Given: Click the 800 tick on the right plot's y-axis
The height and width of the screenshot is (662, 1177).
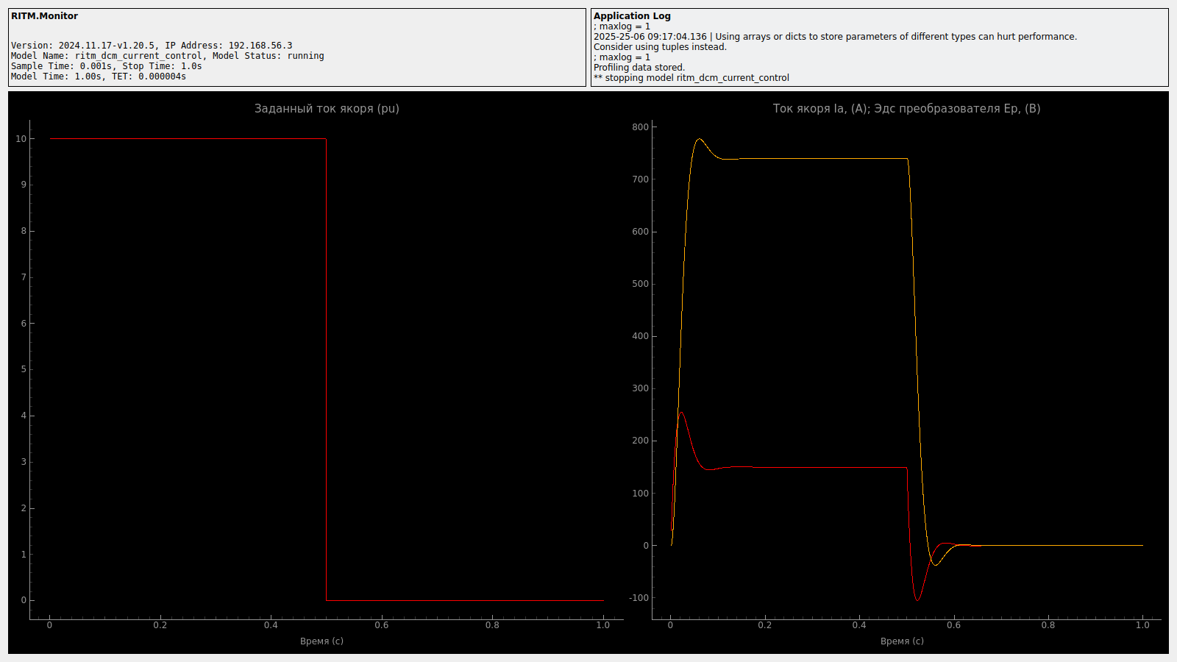Looking at the screenshot, I should (x=640, y=127).
